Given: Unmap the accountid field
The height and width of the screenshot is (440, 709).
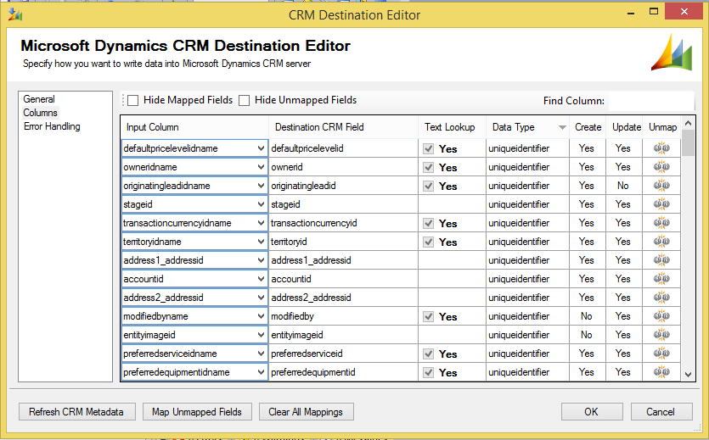Looking at the screenshot, I should click(661, 279).
